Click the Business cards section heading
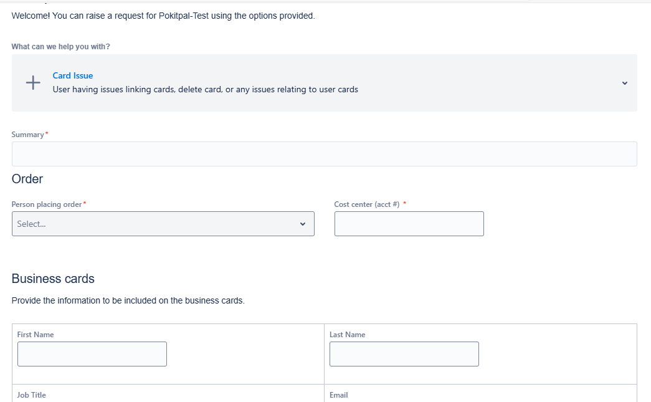The image size is (651, 402). [x=53, y=279]
